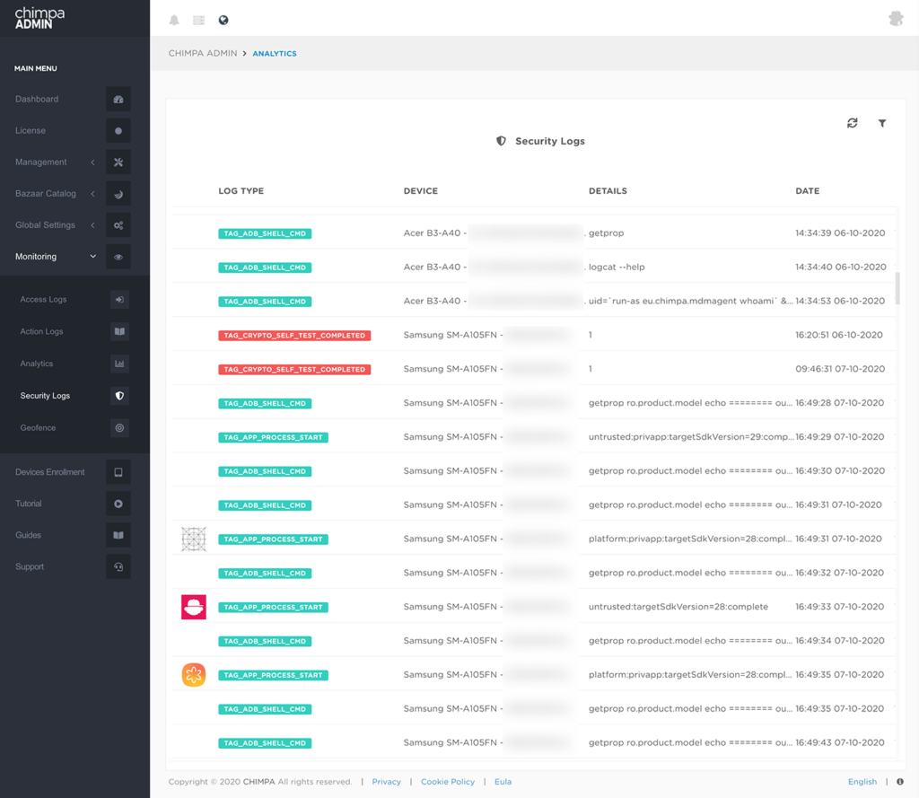Click TAG_CRYPTO_SELF_TEST_COMPLETED tag dated 09:46:31
The width and height of the screenshot is (919, 798).
(294, 370)
